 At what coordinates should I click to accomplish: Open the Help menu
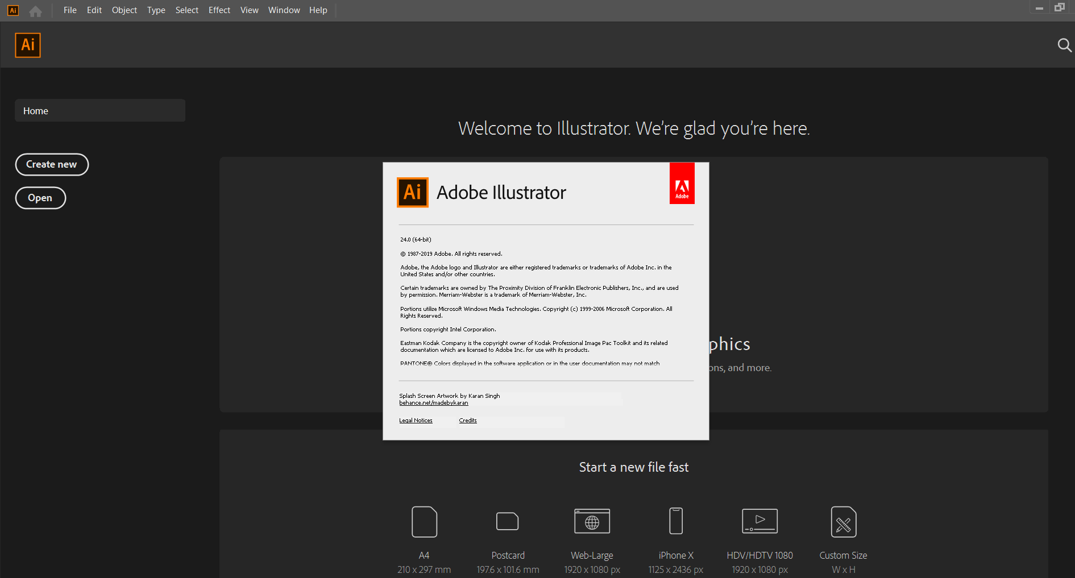[318, 10]
